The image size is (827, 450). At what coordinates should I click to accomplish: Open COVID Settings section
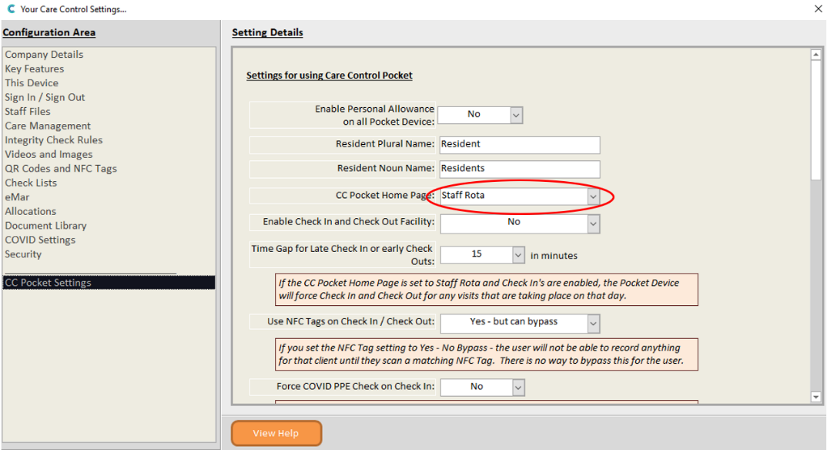(x=40, y=240)
